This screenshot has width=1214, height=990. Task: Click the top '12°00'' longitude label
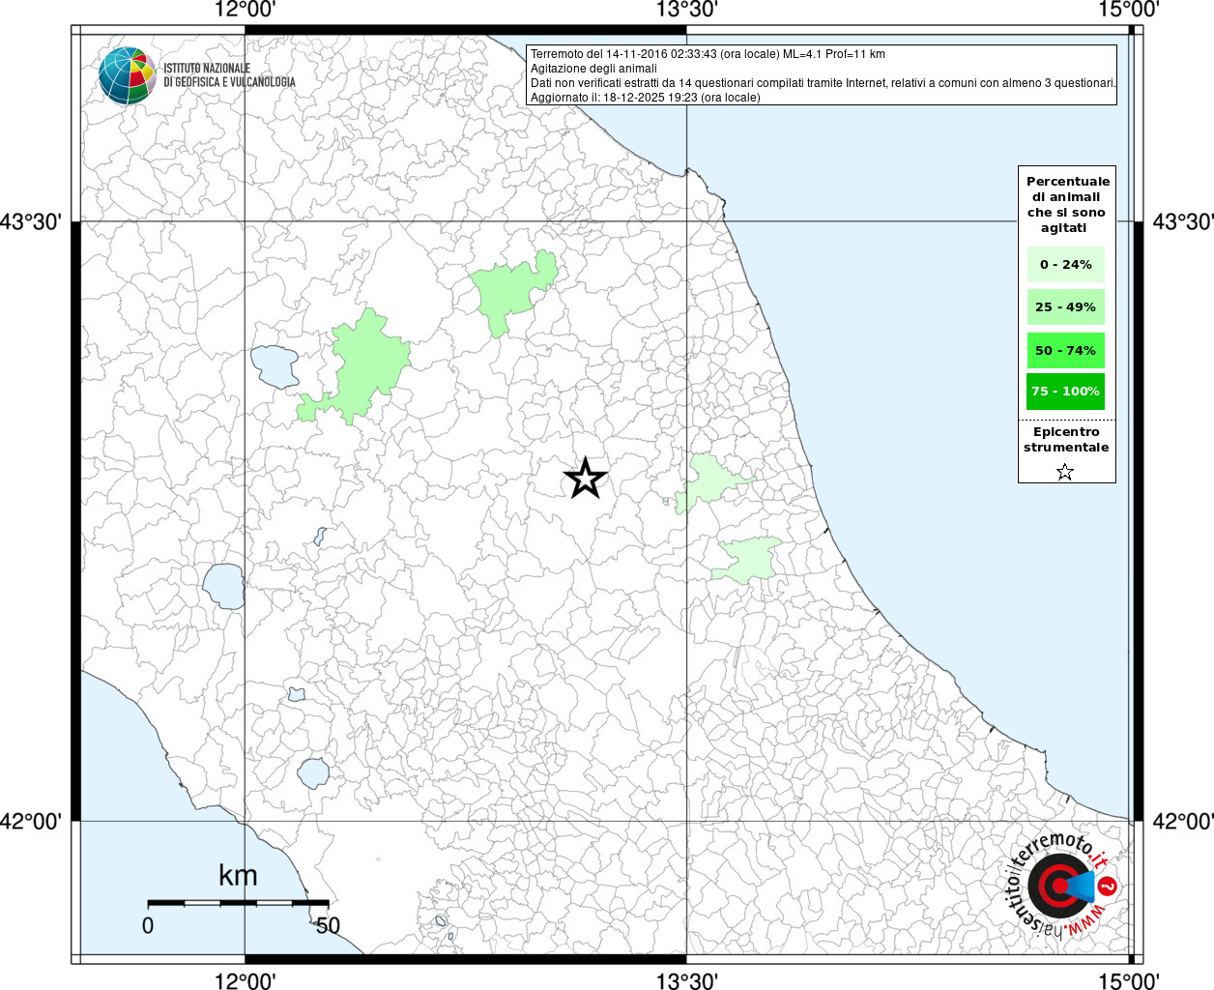246,10
